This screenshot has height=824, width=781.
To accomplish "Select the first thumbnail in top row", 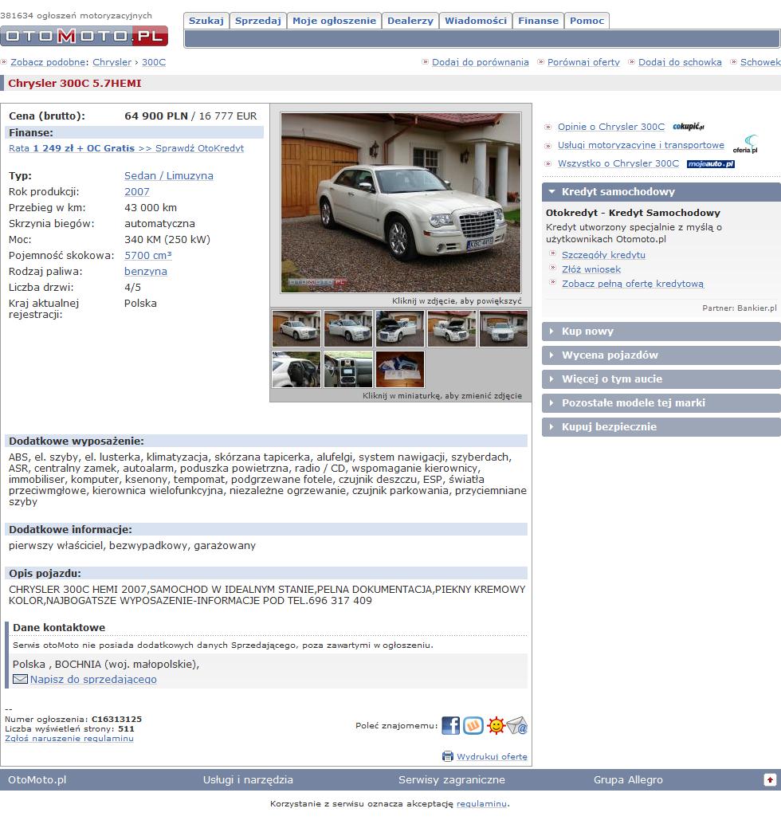I will point(296,328).
